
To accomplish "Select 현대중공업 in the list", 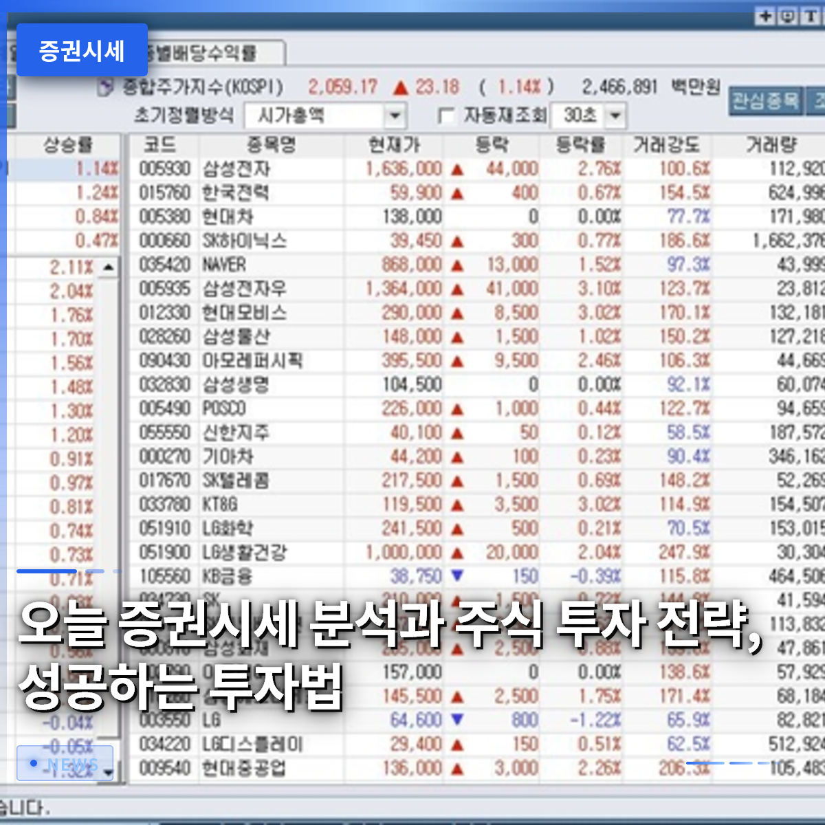I will pos(244,769).
